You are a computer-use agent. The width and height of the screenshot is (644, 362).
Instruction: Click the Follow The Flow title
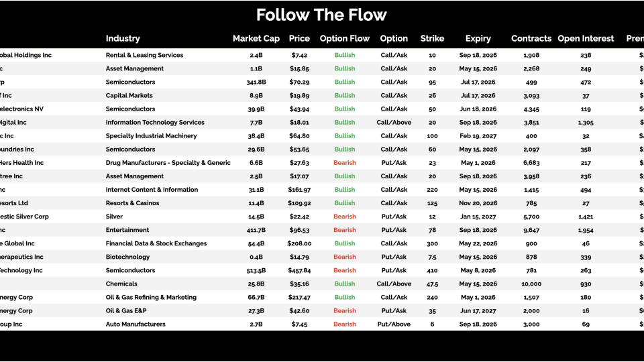pyautogui.click(x=321, y=15)
